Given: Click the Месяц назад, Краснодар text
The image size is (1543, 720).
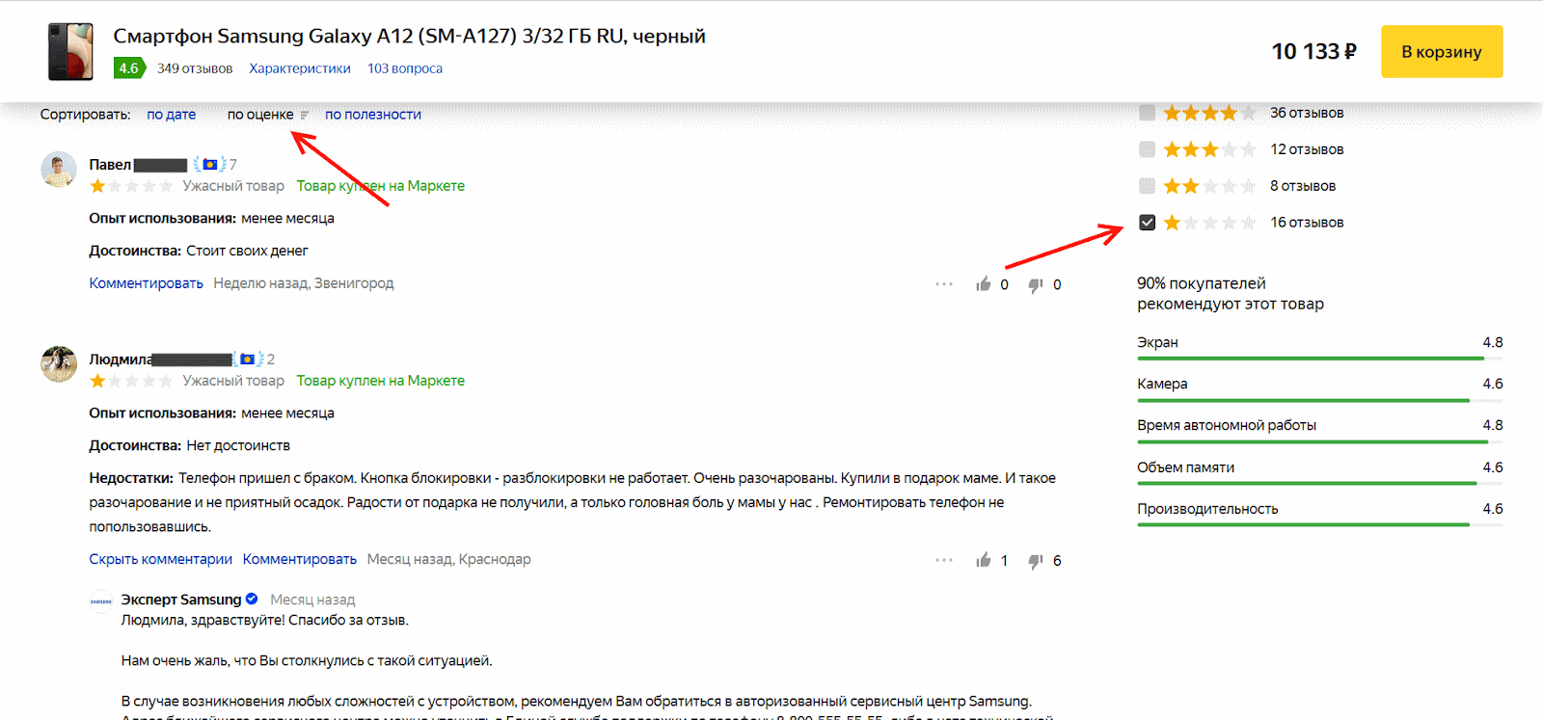Looking at the screenshot, I should [448, 559].
